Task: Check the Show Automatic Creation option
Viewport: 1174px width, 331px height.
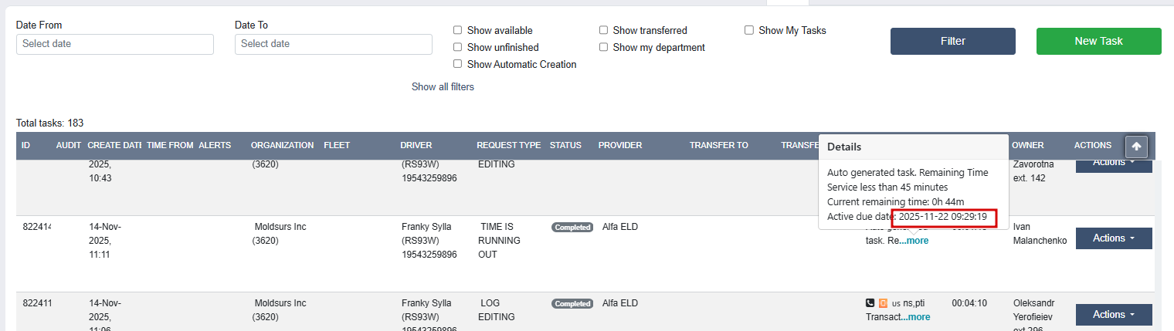Action: pos(458,65)
